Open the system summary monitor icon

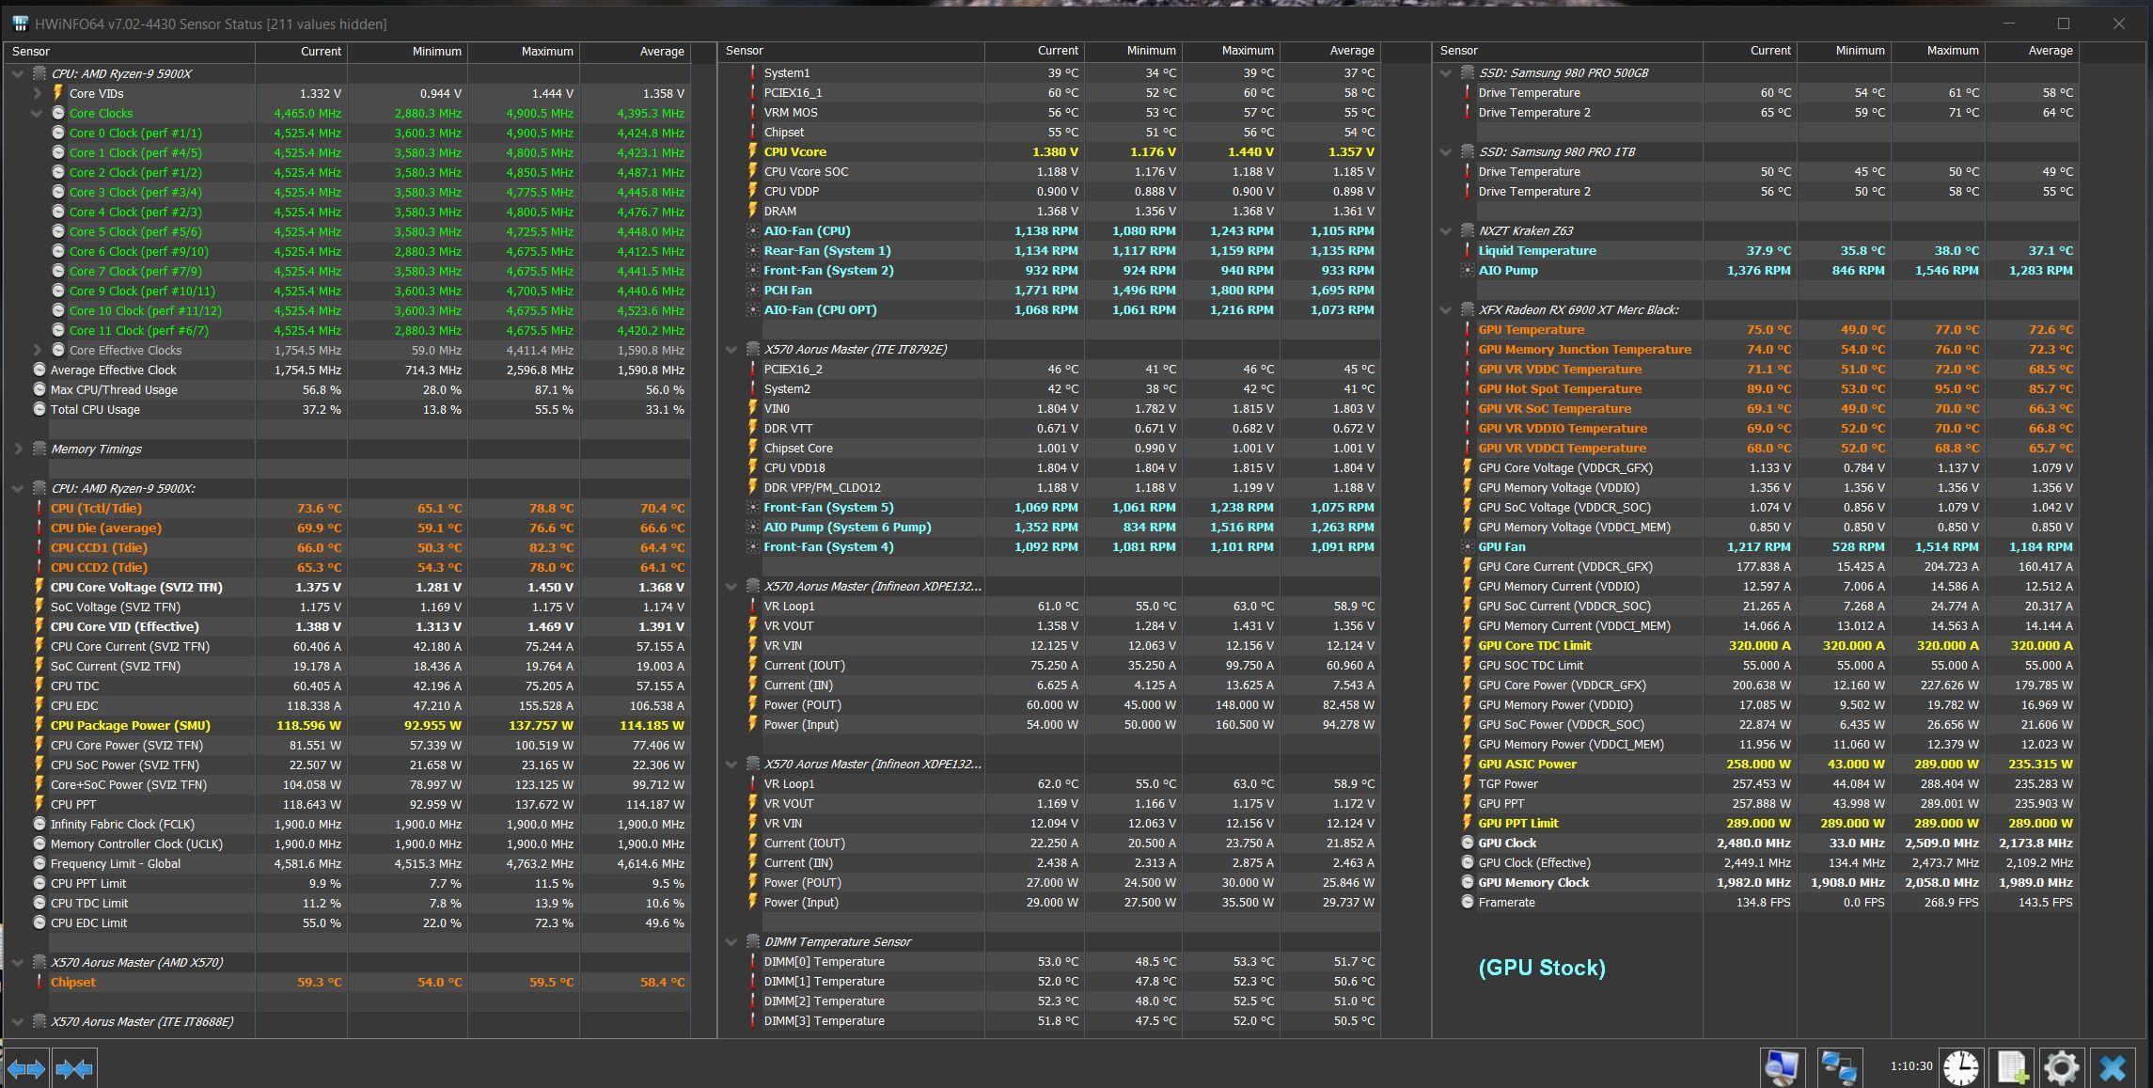1783,1067
